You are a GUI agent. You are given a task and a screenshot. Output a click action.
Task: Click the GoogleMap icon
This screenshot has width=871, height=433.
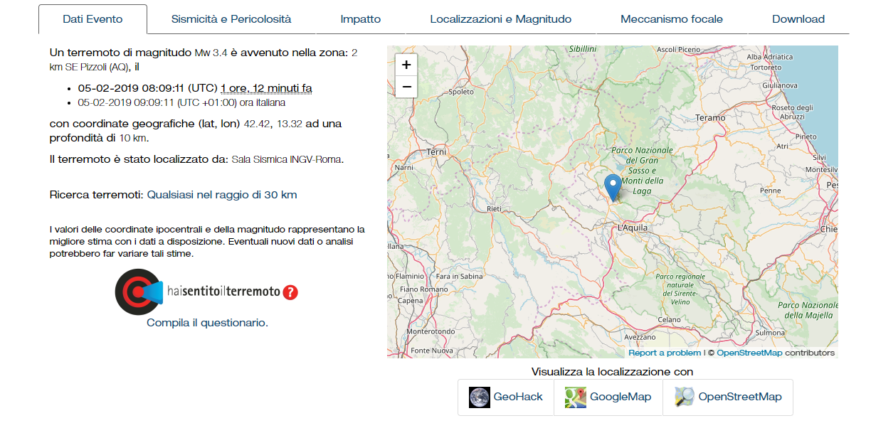point(575,397)
